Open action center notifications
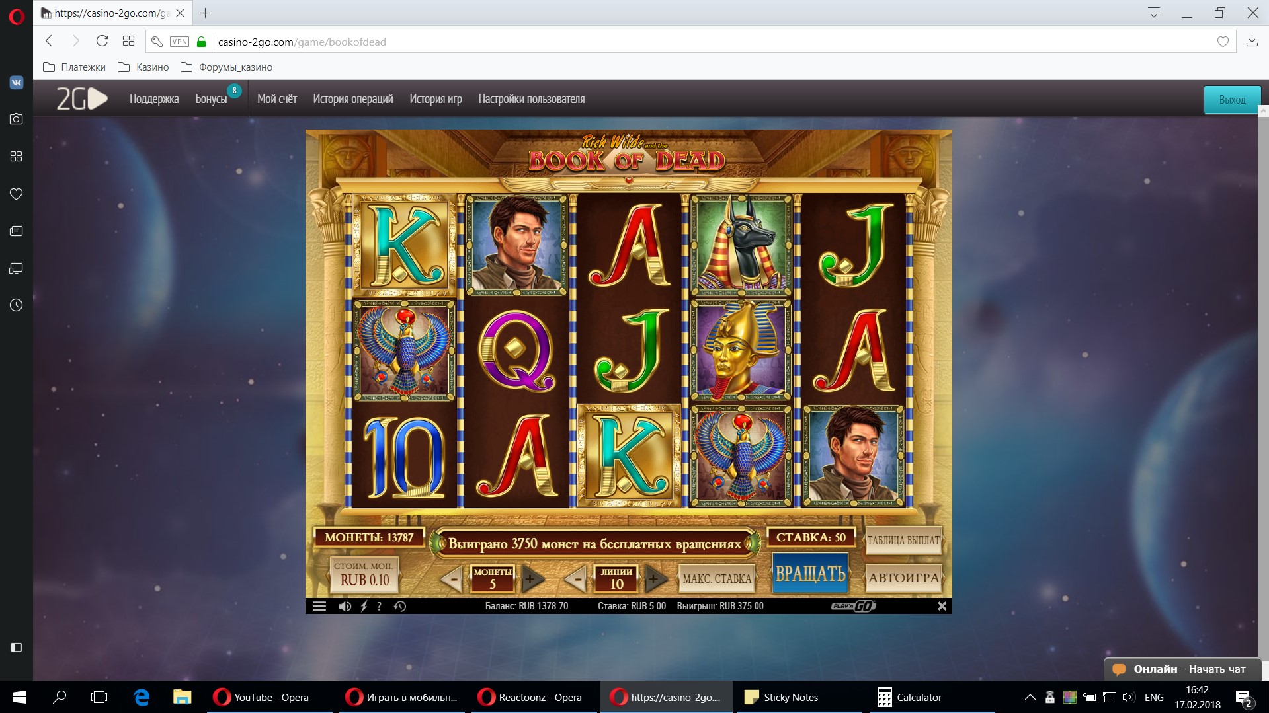 coord(1244,698)
